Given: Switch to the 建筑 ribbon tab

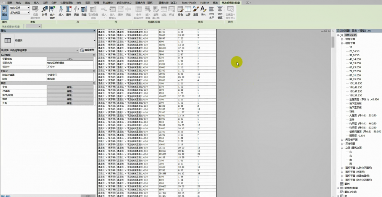Looking at the screenshot, I should tap(10, 2).
